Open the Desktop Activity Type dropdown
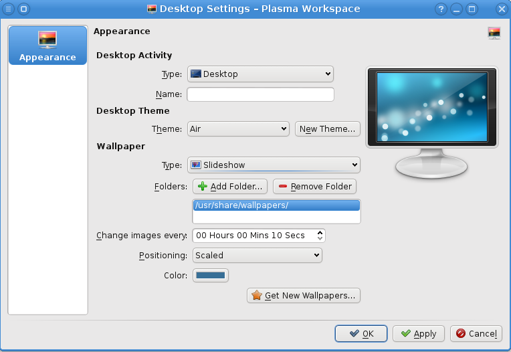This screenshot has height=352, width=511. (x=260, y=74)
